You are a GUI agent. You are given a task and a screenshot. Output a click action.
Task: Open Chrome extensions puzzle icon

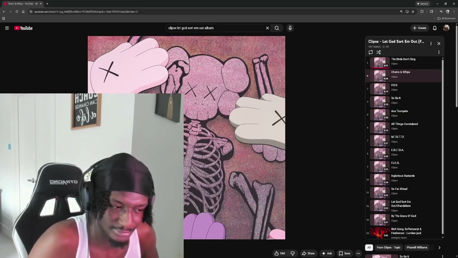(x=422, y=11)
